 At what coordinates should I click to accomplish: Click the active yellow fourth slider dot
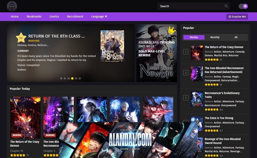pos(72,78)
